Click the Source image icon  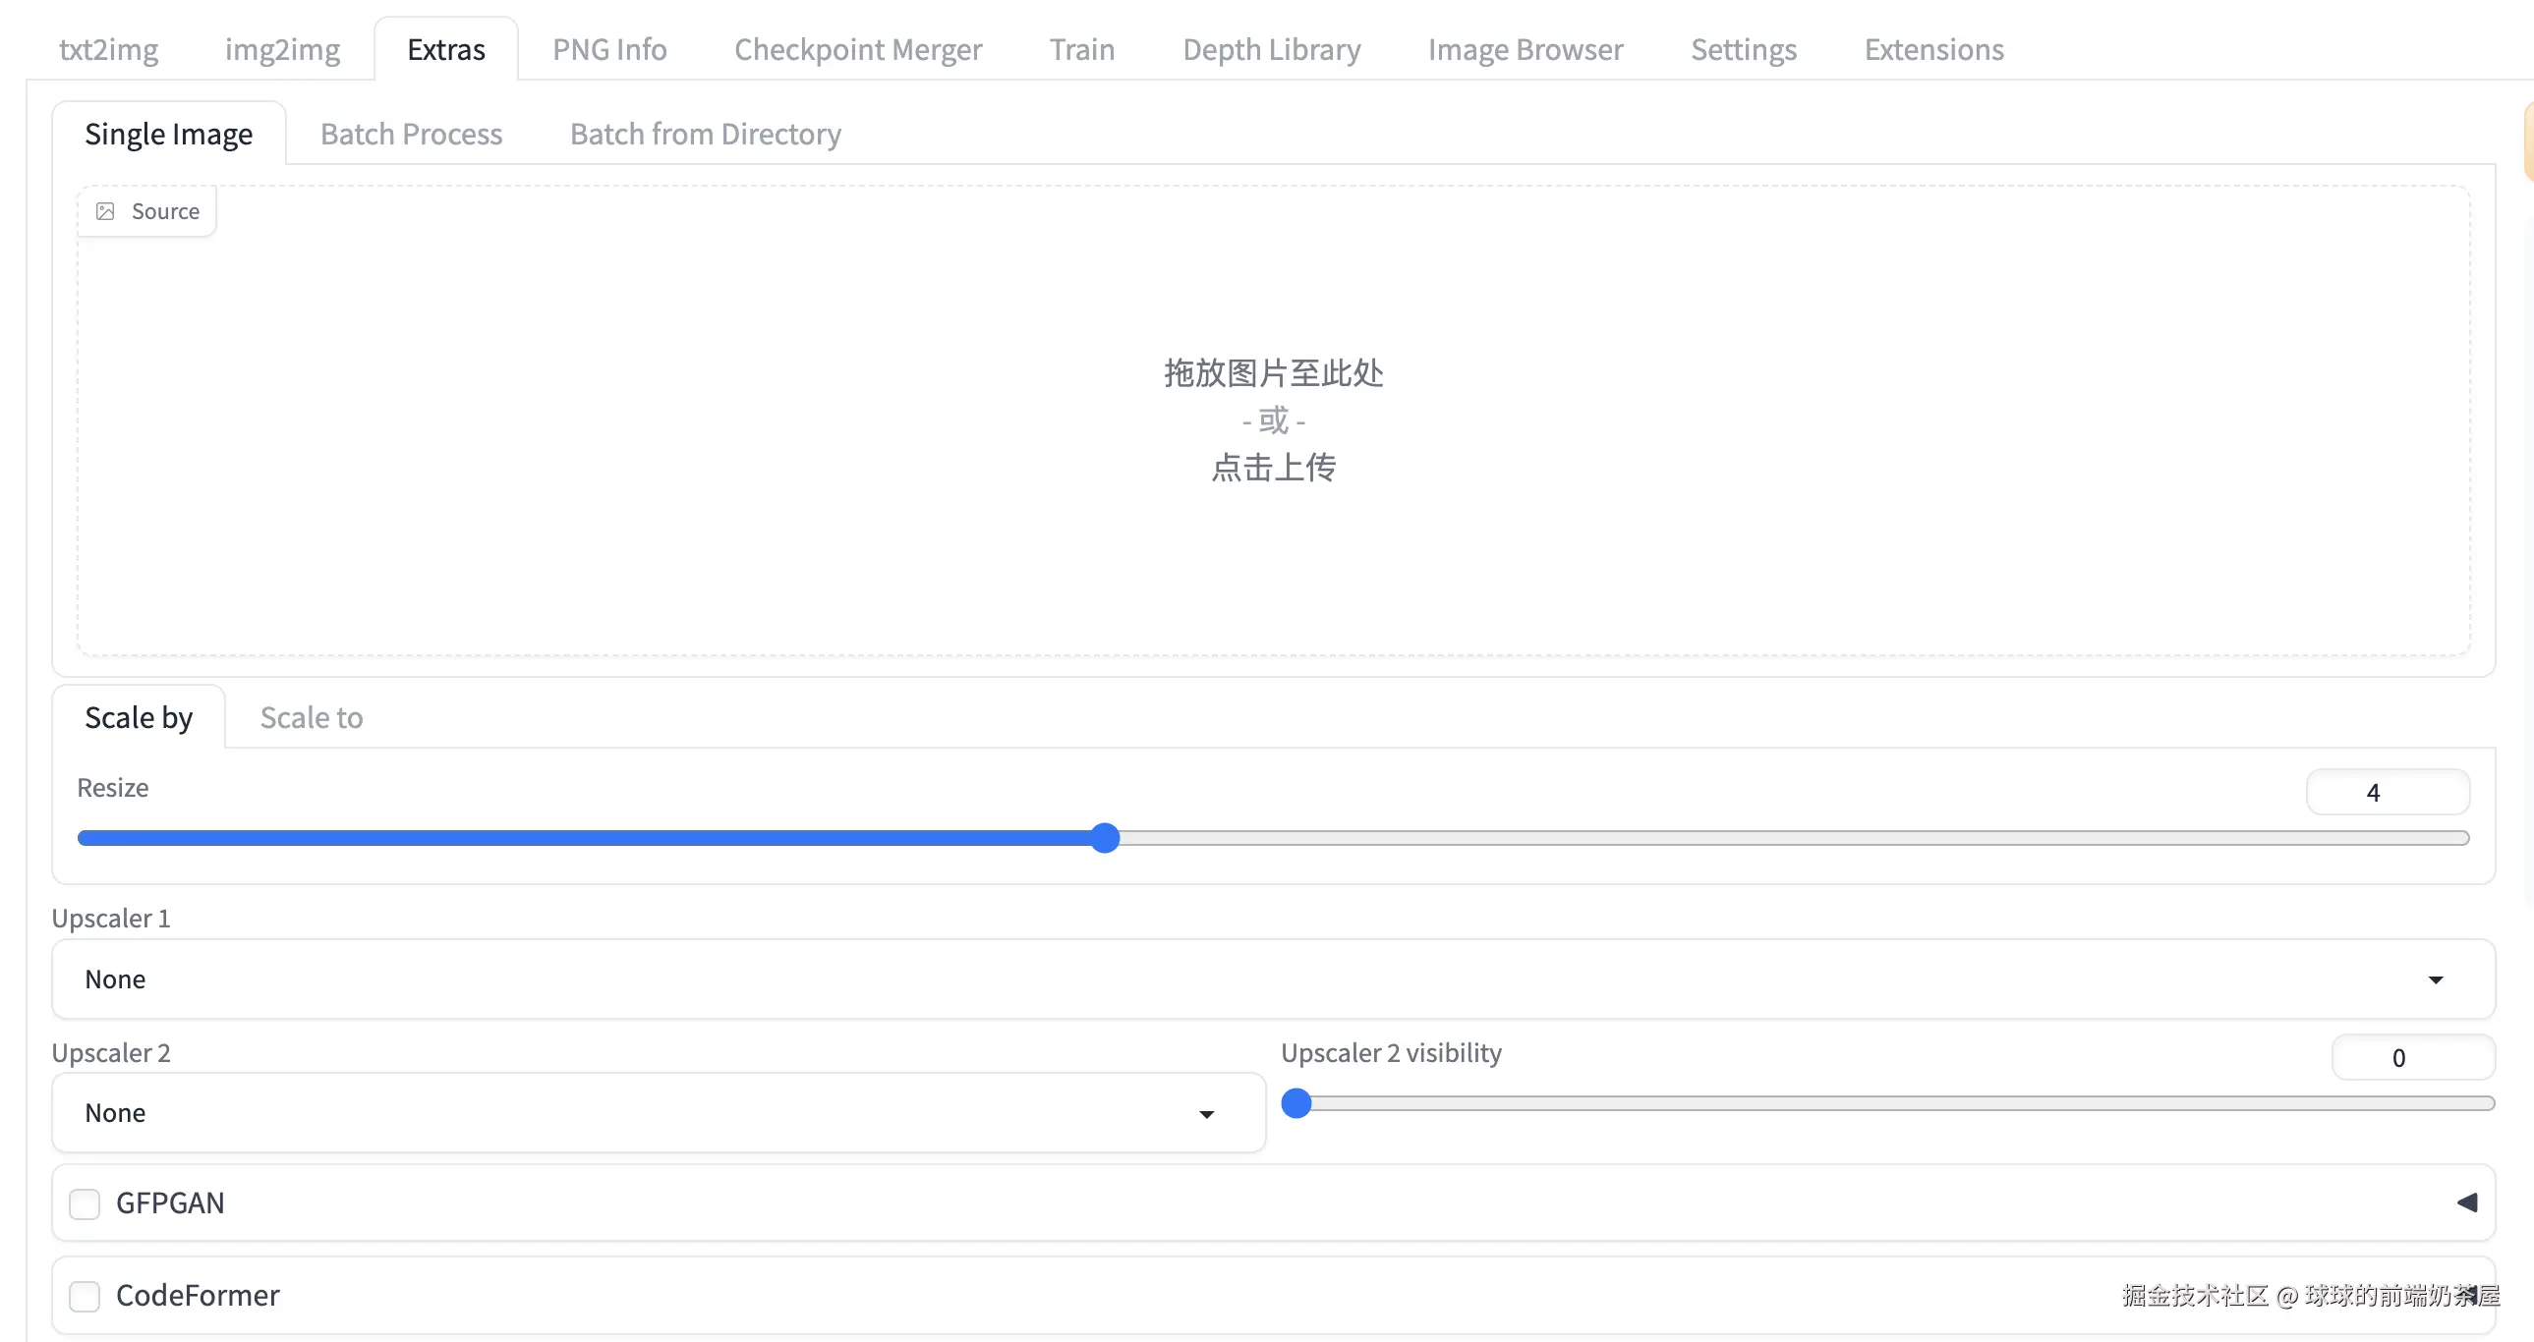coord(105,211)
